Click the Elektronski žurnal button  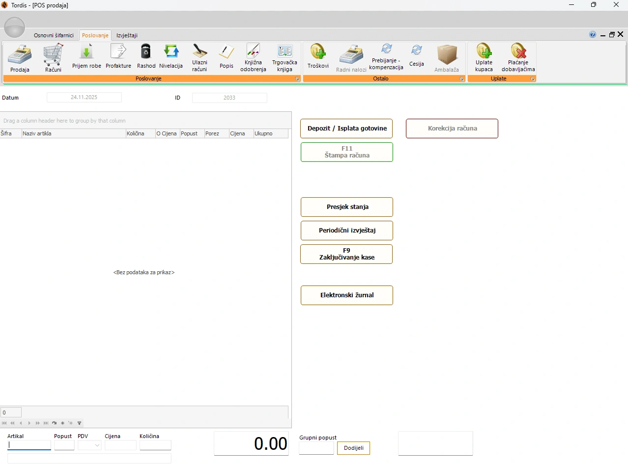(347, 295)
